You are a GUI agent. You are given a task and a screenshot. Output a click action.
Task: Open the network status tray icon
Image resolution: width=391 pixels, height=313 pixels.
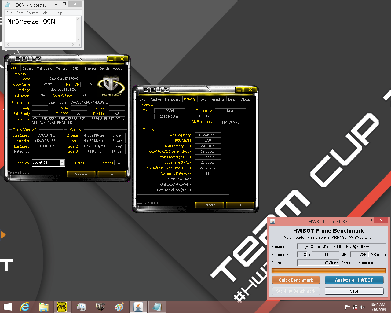pos(355,307)
